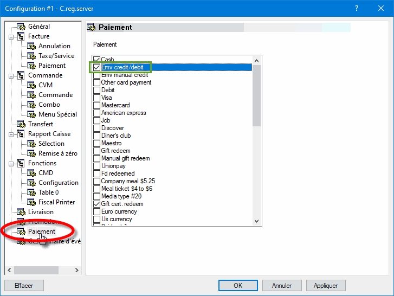Uncheck the Cash payment checkbox
The width and height of the screenshot is (394, 296).
[96, 60]
